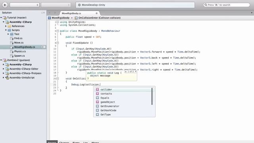
Task: Open the second target dropdown in toolbar
Action: coord(56,5)
